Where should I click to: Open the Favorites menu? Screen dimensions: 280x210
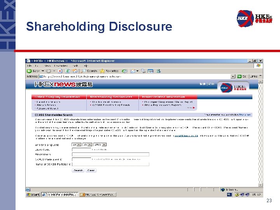[61, 66]
